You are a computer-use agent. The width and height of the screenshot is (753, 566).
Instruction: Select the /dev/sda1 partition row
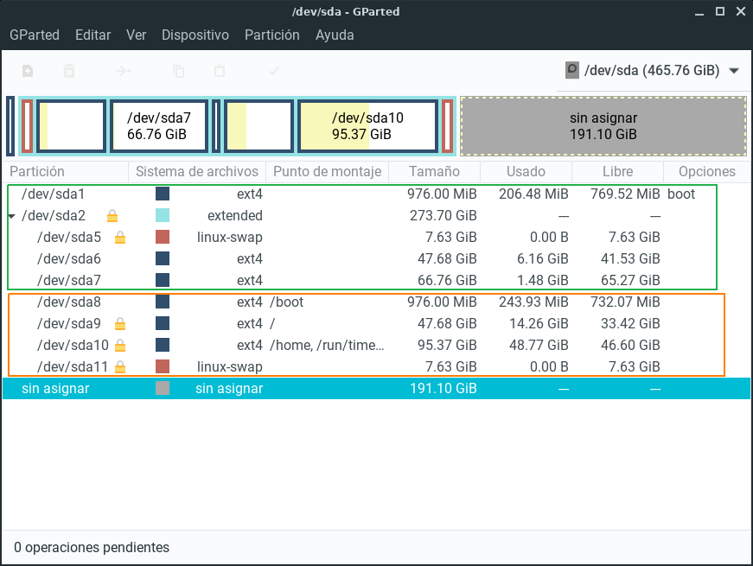pyautogui.click(x=377, y=194)
